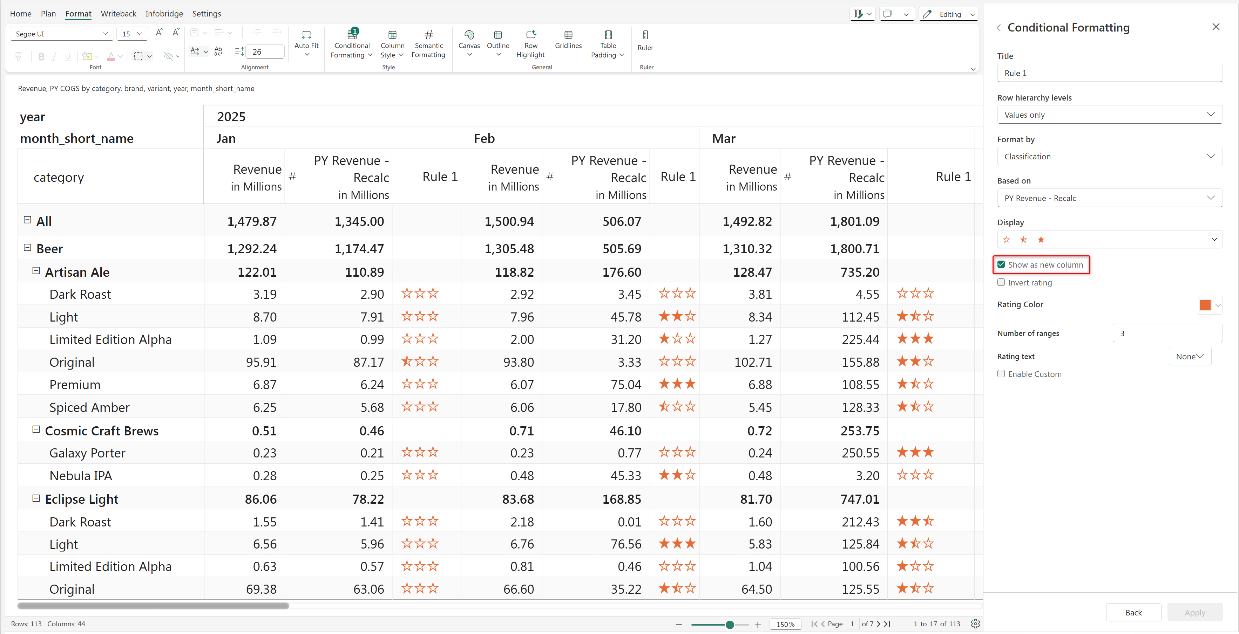Click the Auto Fit icon
This screenshot has height=634, width=1239.
coord(306,35)
